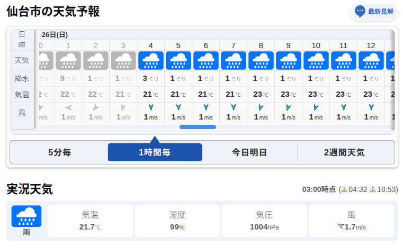Click the 仙台市の天気予報 heading

tap(53, 12)
